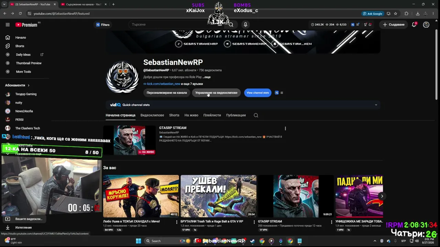Expand channel description via ...още
This screenshot has width=440, height=247.
pyautogui.click(x=207, y=77)
